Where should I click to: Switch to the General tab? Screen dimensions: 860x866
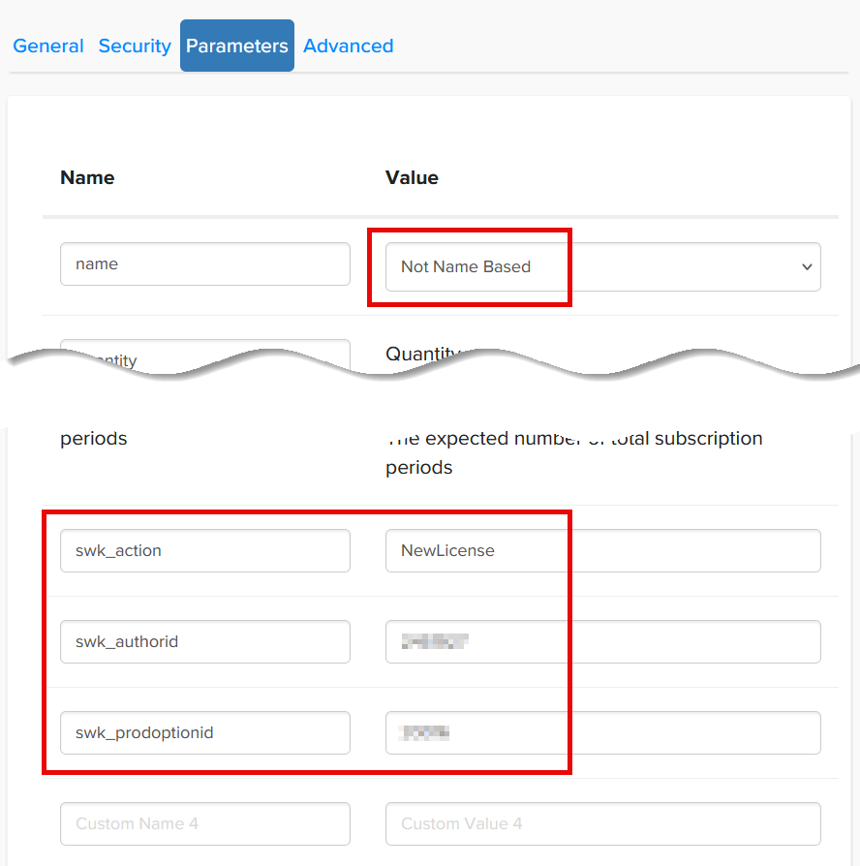[48, 46]
